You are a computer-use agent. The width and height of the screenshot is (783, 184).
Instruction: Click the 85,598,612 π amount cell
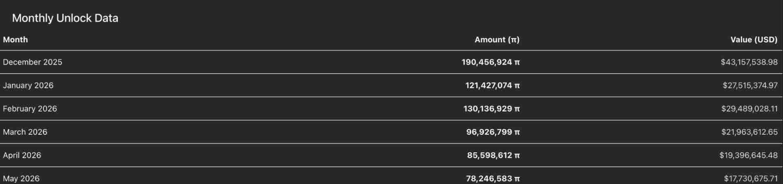[x=493, y=155]
